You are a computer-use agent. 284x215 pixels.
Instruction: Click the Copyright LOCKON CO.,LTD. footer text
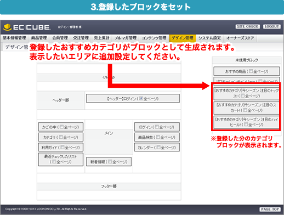click(x=46, y=209)
